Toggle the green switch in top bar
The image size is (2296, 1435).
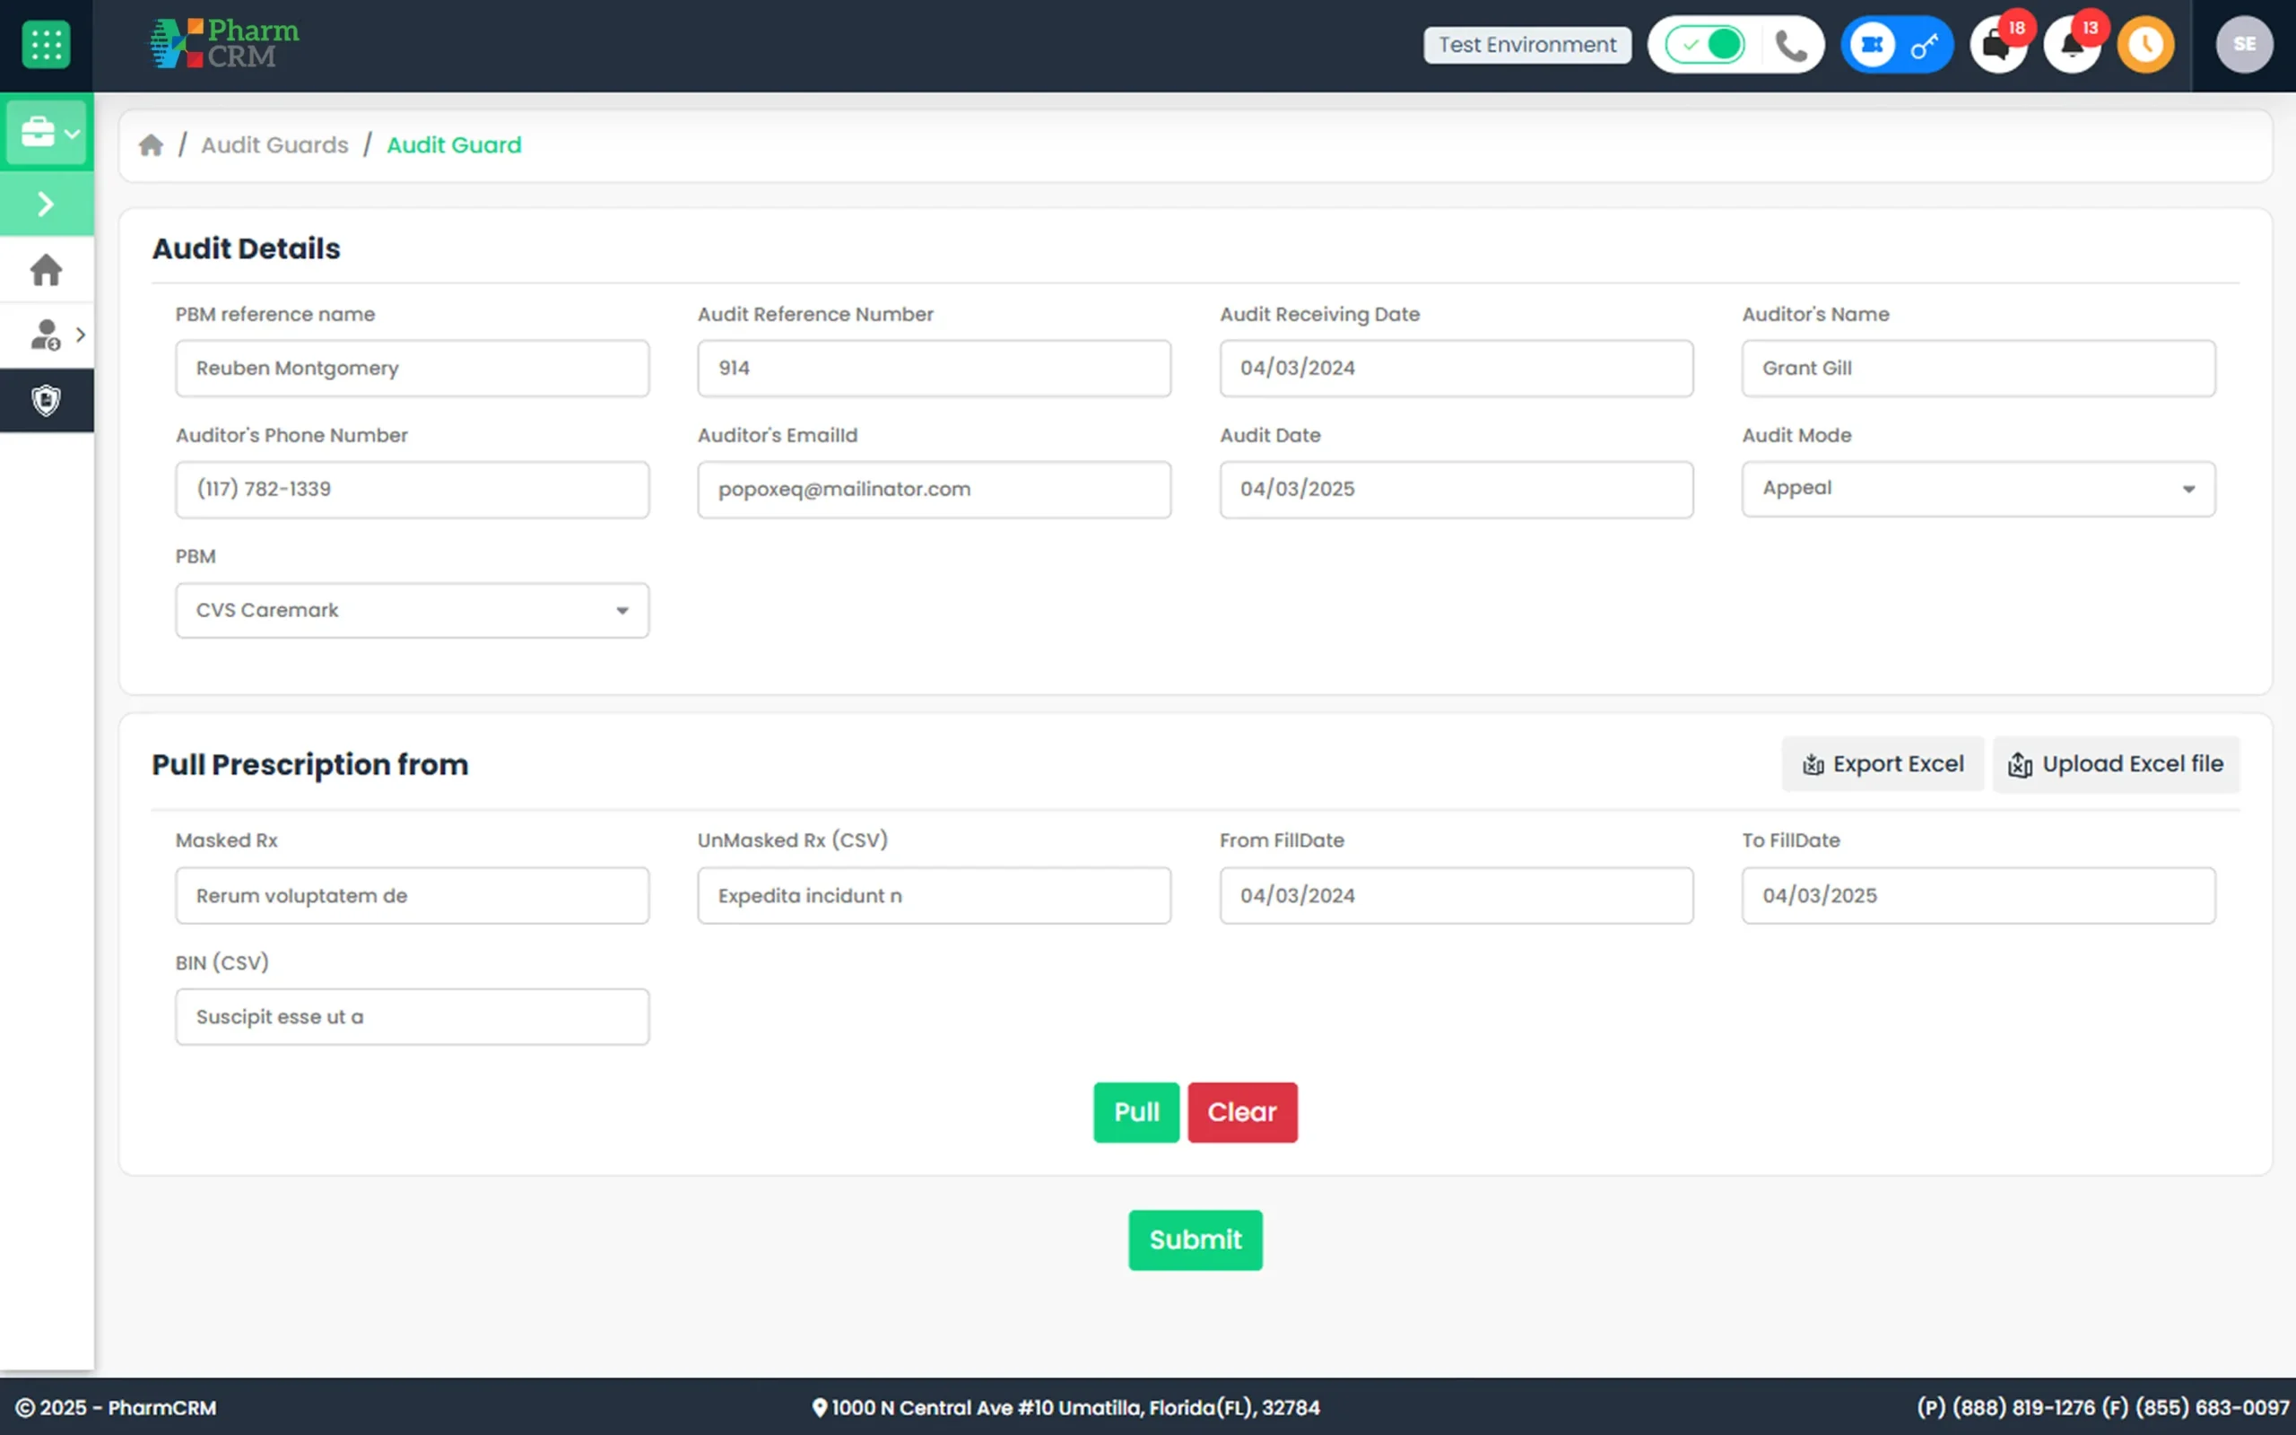(1705, 45)
